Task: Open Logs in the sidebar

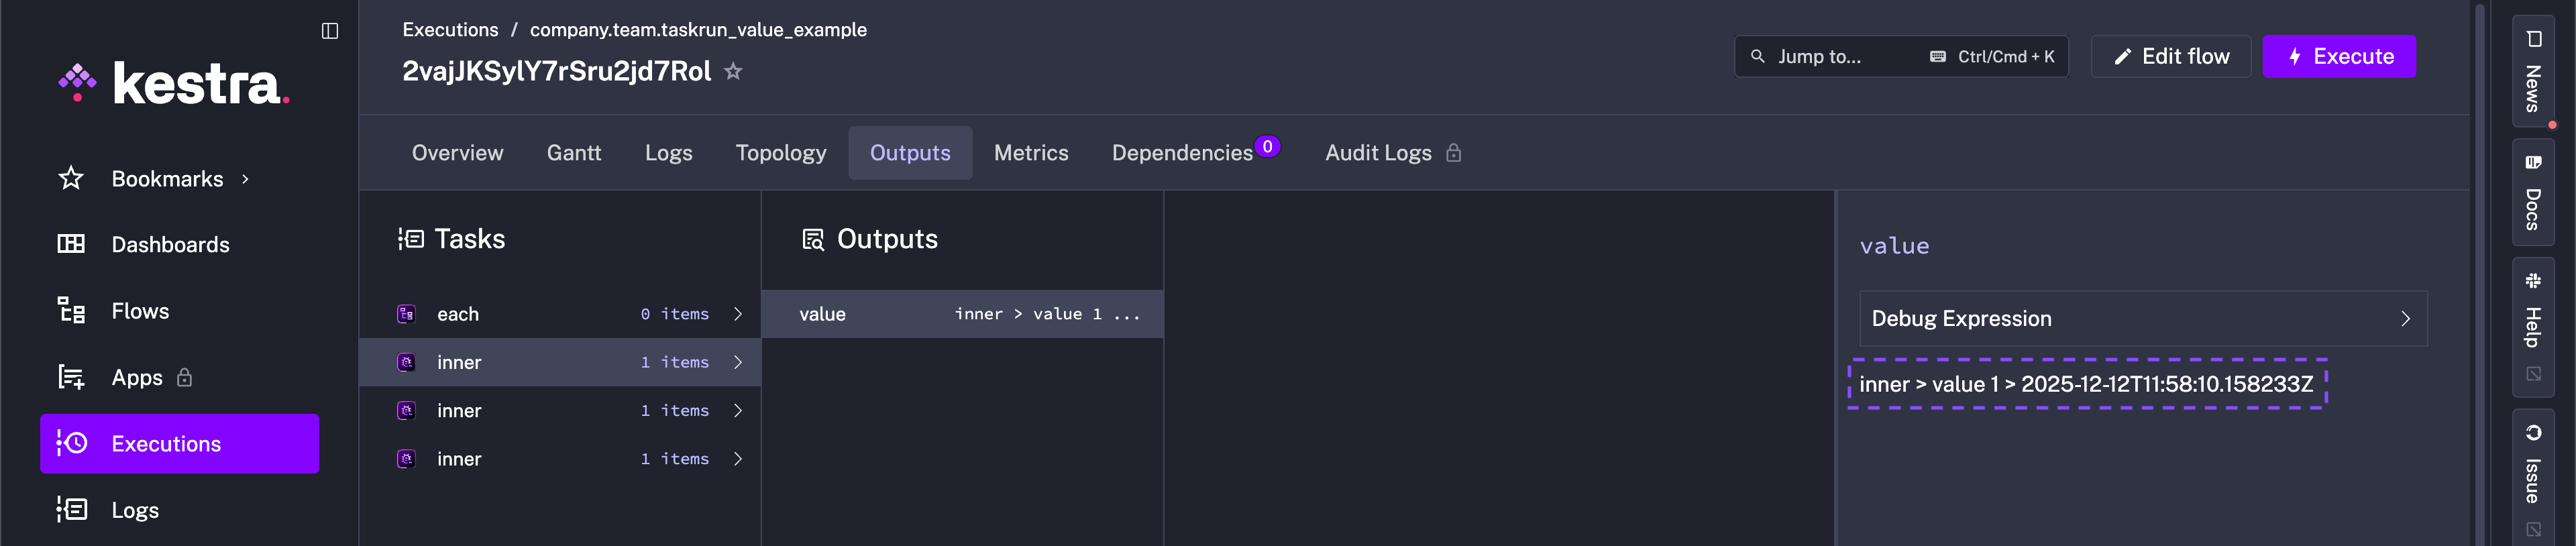Action: coord(180,509)
